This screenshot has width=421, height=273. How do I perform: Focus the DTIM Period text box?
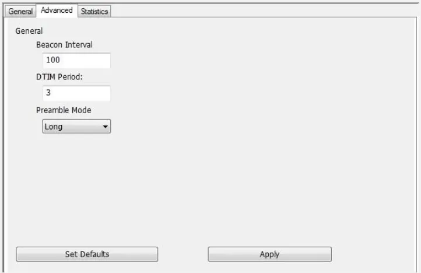point(76,93)
